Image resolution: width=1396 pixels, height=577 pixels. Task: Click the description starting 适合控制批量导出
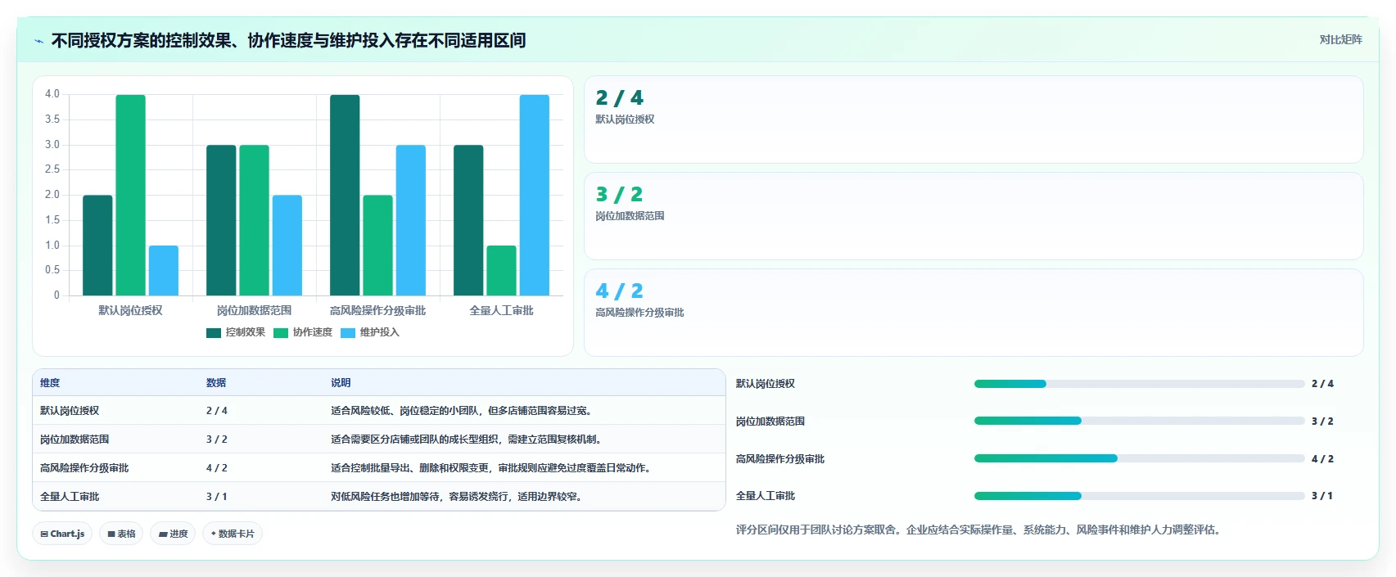click(492, 468)
